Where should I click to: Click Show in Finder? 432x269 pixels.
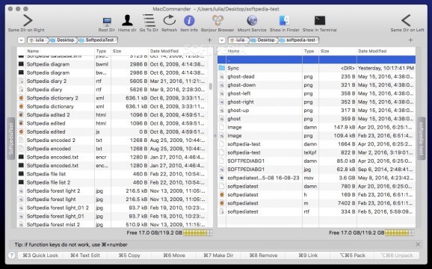click(x=284, y=21)
